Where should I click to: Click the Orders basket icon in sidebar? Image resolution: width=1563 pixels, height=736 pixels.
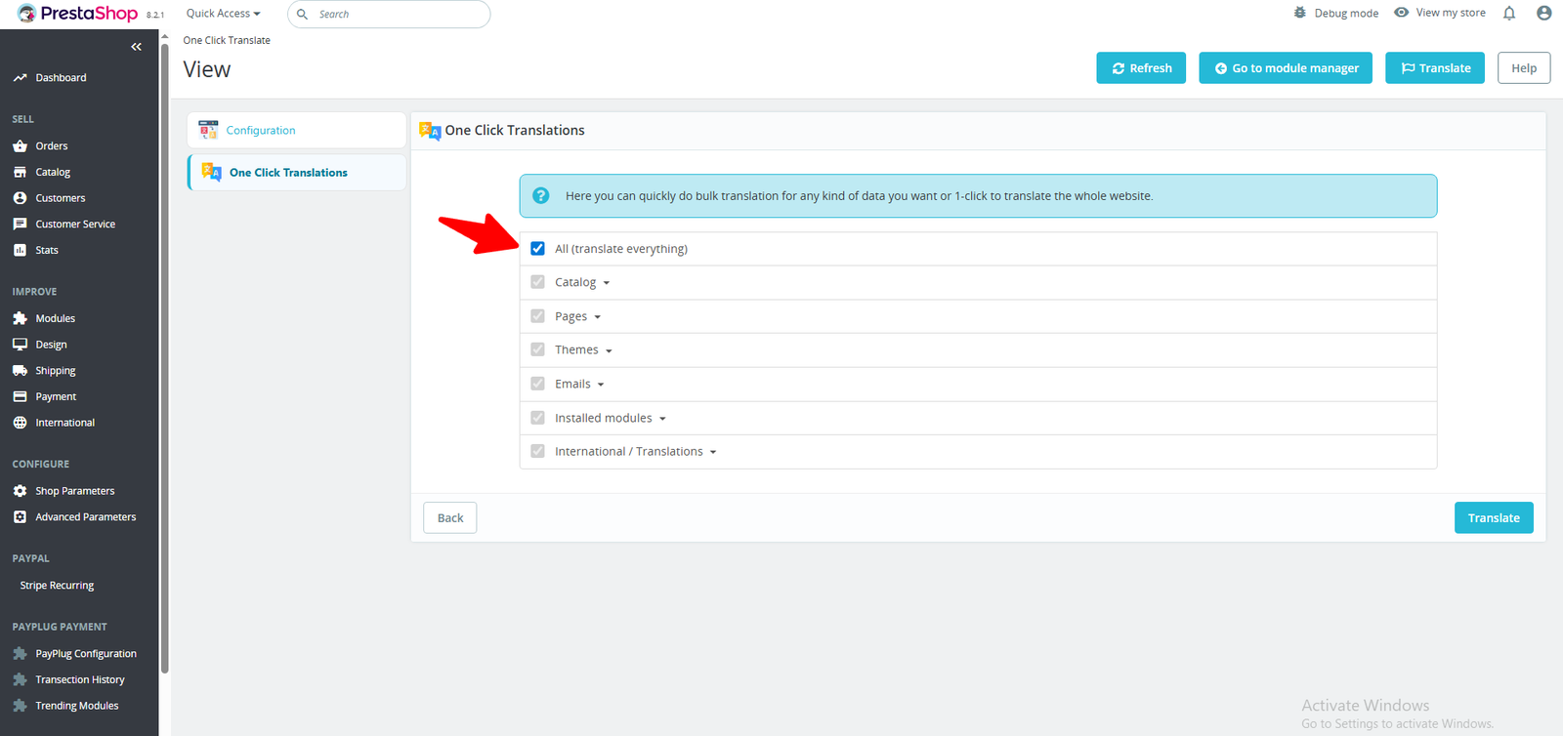tap(20, 146)
